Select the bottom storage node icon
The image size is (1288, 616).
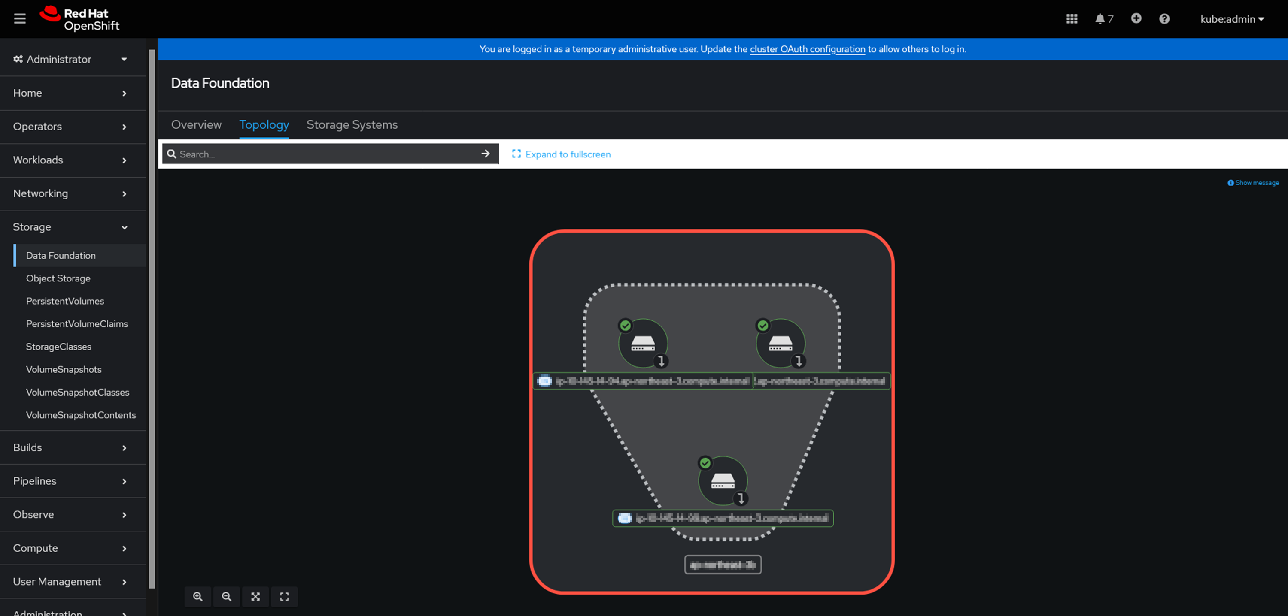click(x=723, y=480)
